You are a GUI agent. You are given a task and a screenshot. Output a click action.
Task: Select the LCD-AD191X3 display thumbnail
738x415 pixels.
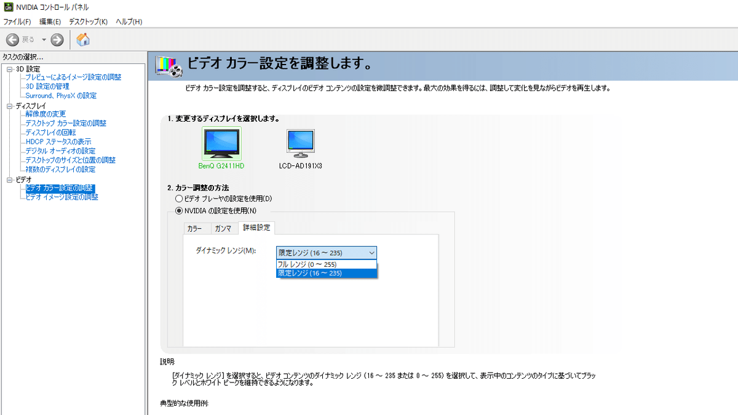pos(300,143)
